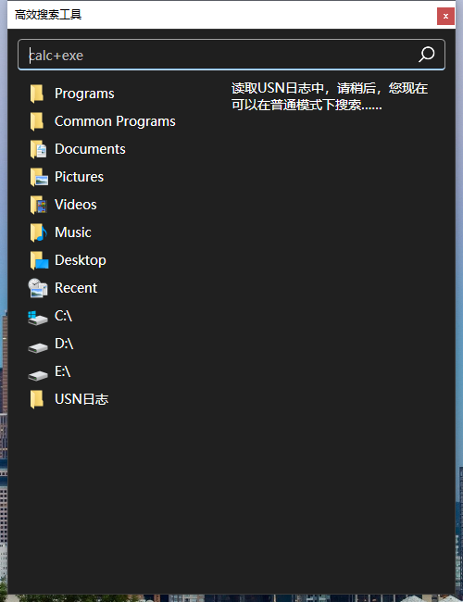Click the 高效搜索工具 window title
Image resolution: width=463 pixels, height=602 pixels.
[x=48, y=15]
